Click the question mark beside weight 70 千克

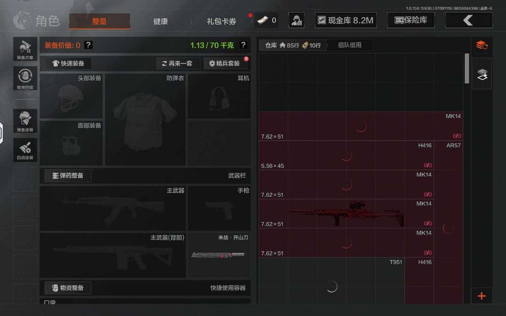(x=243, y=45)
